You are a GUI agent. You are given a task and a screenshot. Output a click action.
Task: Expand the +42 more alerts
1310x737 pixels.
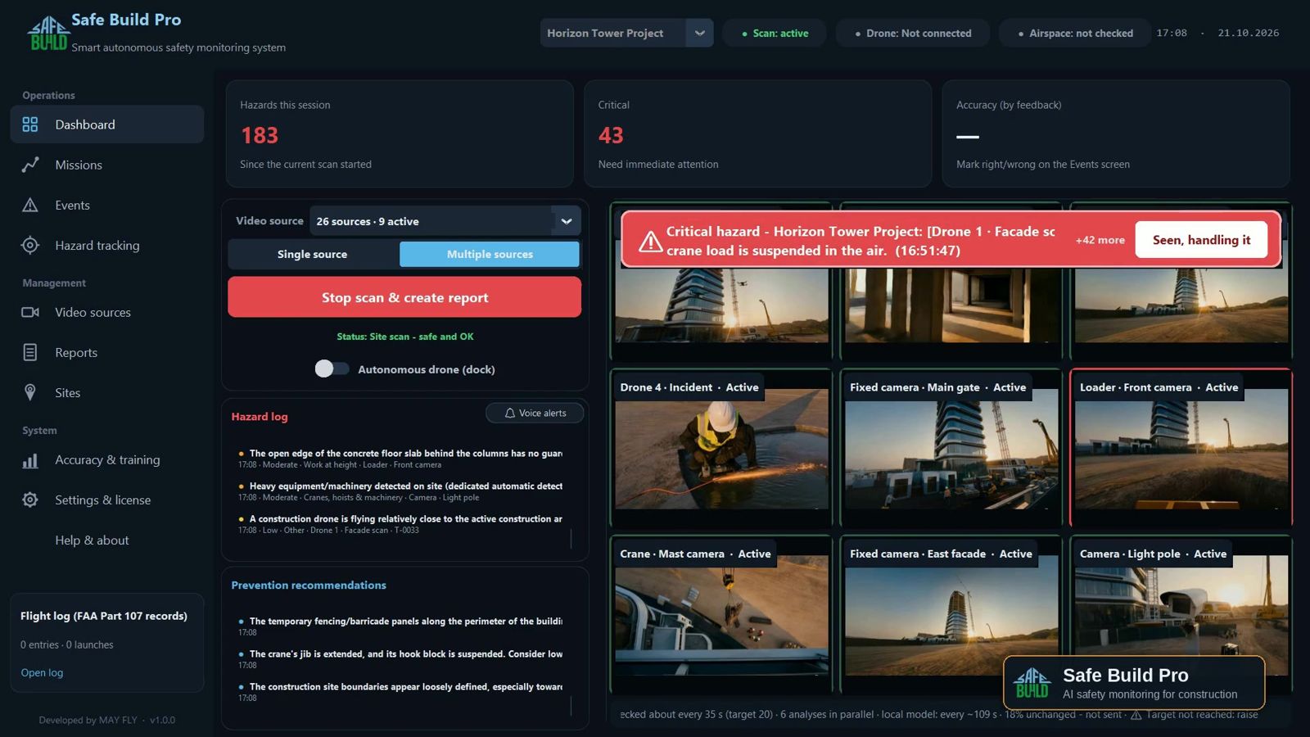(x=1100, y=240)
